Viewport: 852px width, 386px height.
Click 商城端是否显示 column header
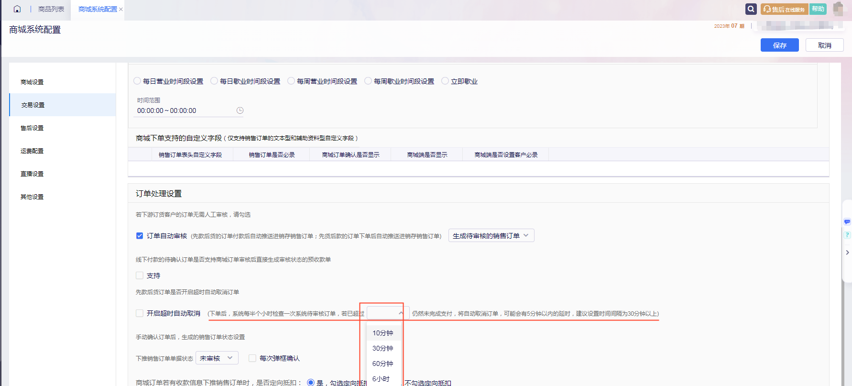427,155
